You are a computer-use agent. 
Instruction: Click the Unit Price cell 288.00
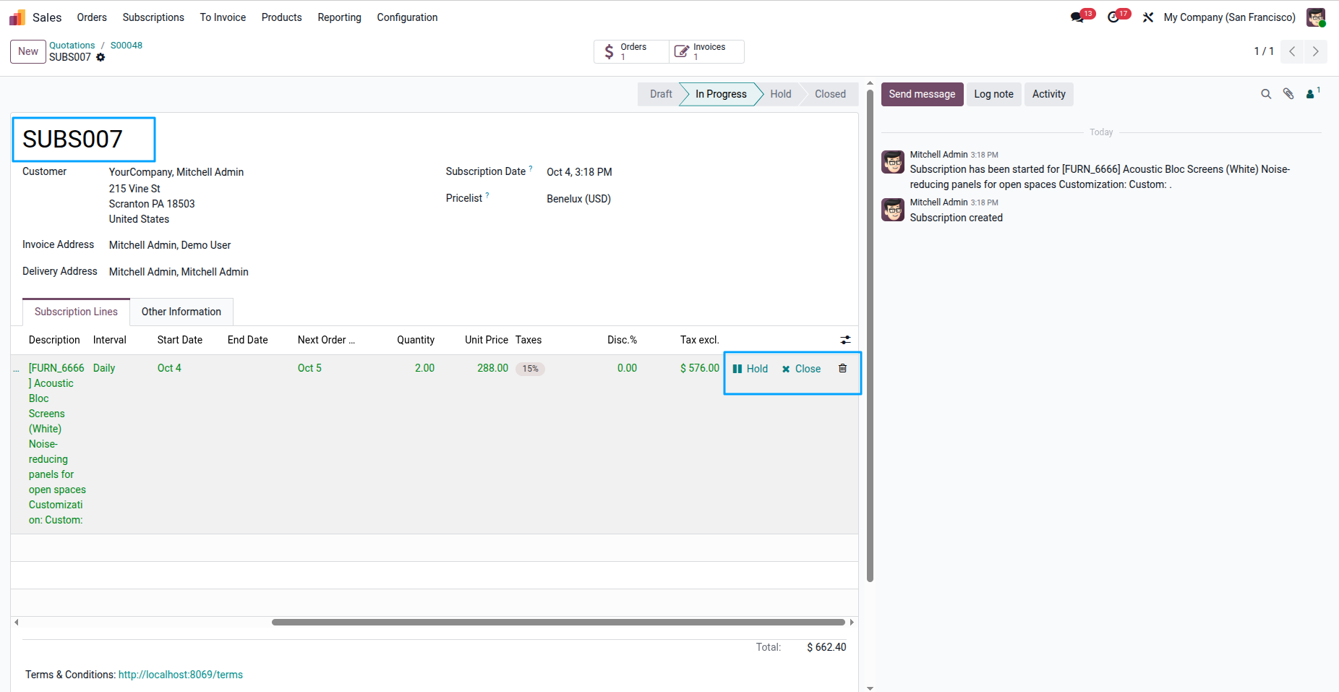click(492, 368)
